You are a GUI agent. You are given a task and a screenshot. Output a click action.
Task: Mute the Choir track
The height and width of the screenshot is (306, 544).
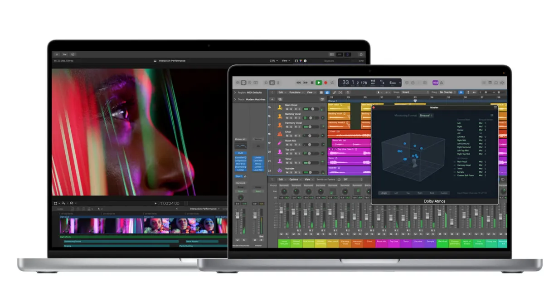pyautogui.click(x=287, y=136)
